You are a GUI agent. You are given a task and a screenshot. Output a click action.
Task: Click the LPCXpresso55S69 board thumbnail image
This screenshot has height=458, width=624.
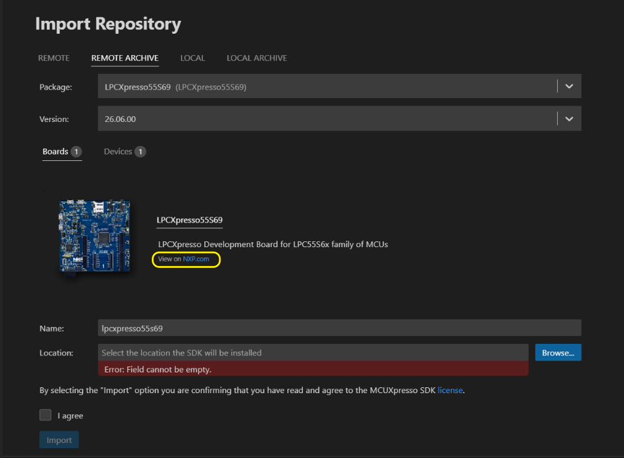pos(95,236)
